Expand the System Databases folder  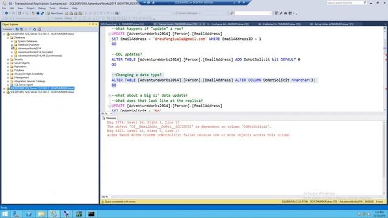12,41
